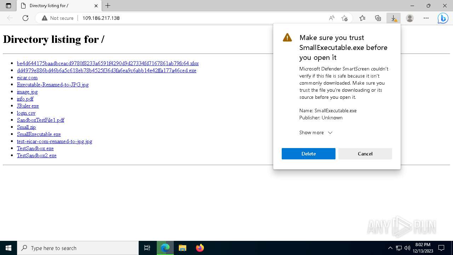453x255 pixels.
Task: Go back to previous page
Action: pyautogui.click(x=10, y=18)
